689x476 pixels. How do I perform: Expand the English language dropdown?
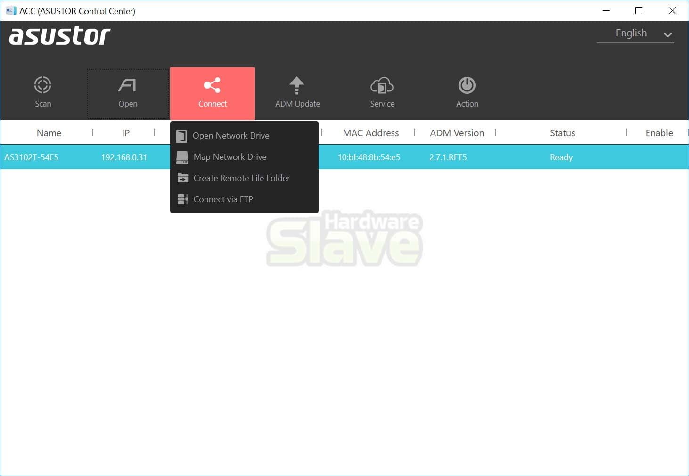coord(635,33)
